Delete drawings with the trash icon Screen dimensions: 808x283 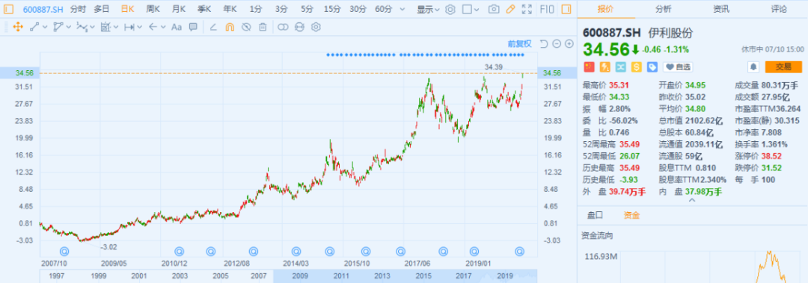pyautogui.click(x=263, y=27)
